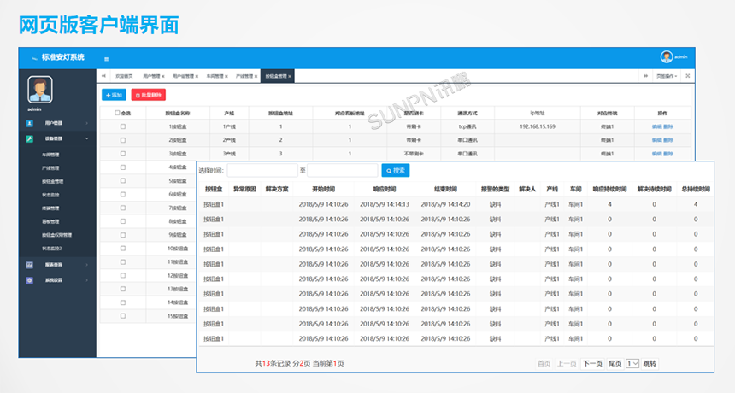Expand the 报表查询 sidebar menu chevron
This screenshot has width=735, height=393.
click(x=86, y=265)
